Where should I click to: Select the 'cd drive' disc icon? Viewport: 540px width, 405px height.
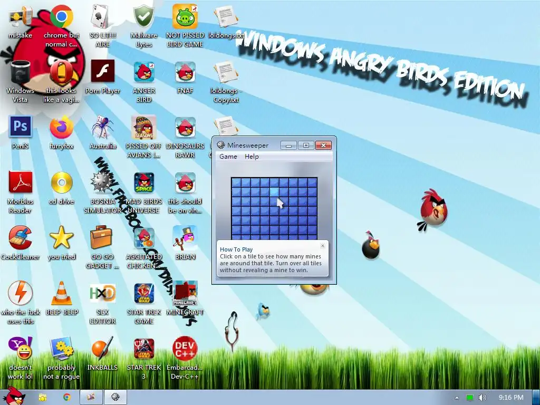pos(62,182)
